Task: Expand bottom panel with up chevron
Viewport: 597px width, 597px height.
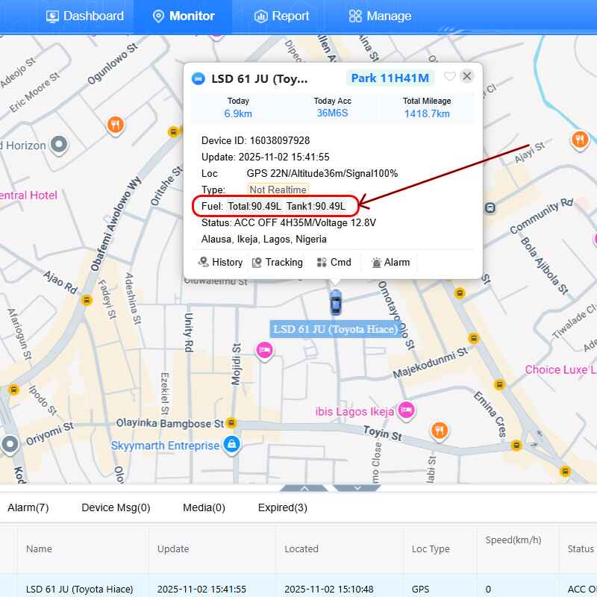Action: coord(304,488)
